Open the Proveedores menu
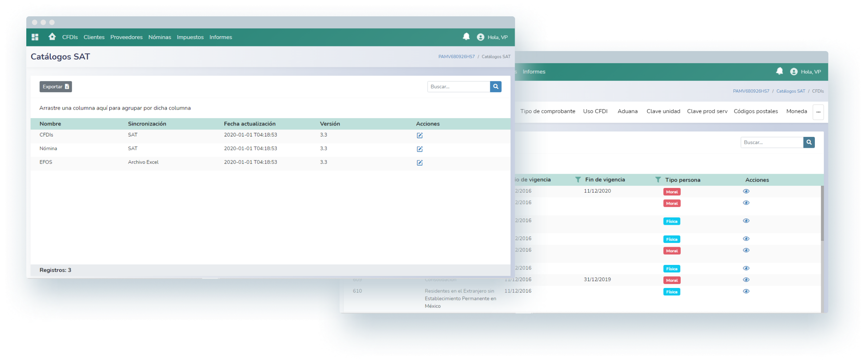Image resolution: width=866 pixels, height=361 pixels. [x=126, y=37]
